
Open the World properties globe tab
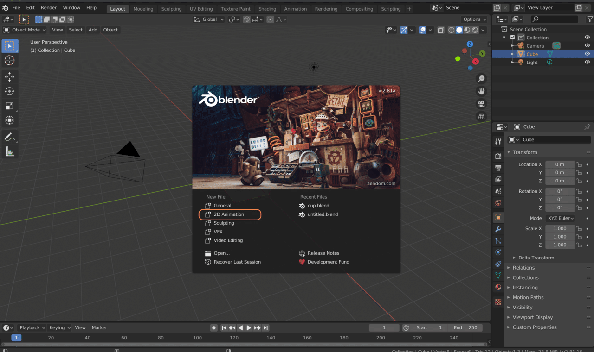[498, 202]
